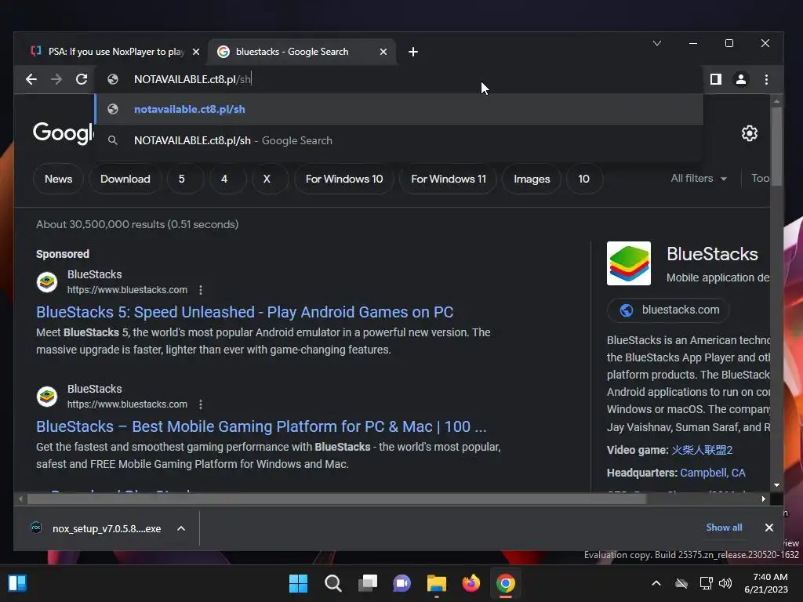Open the nox_setup_v7.0.5.8 download item

96,528
